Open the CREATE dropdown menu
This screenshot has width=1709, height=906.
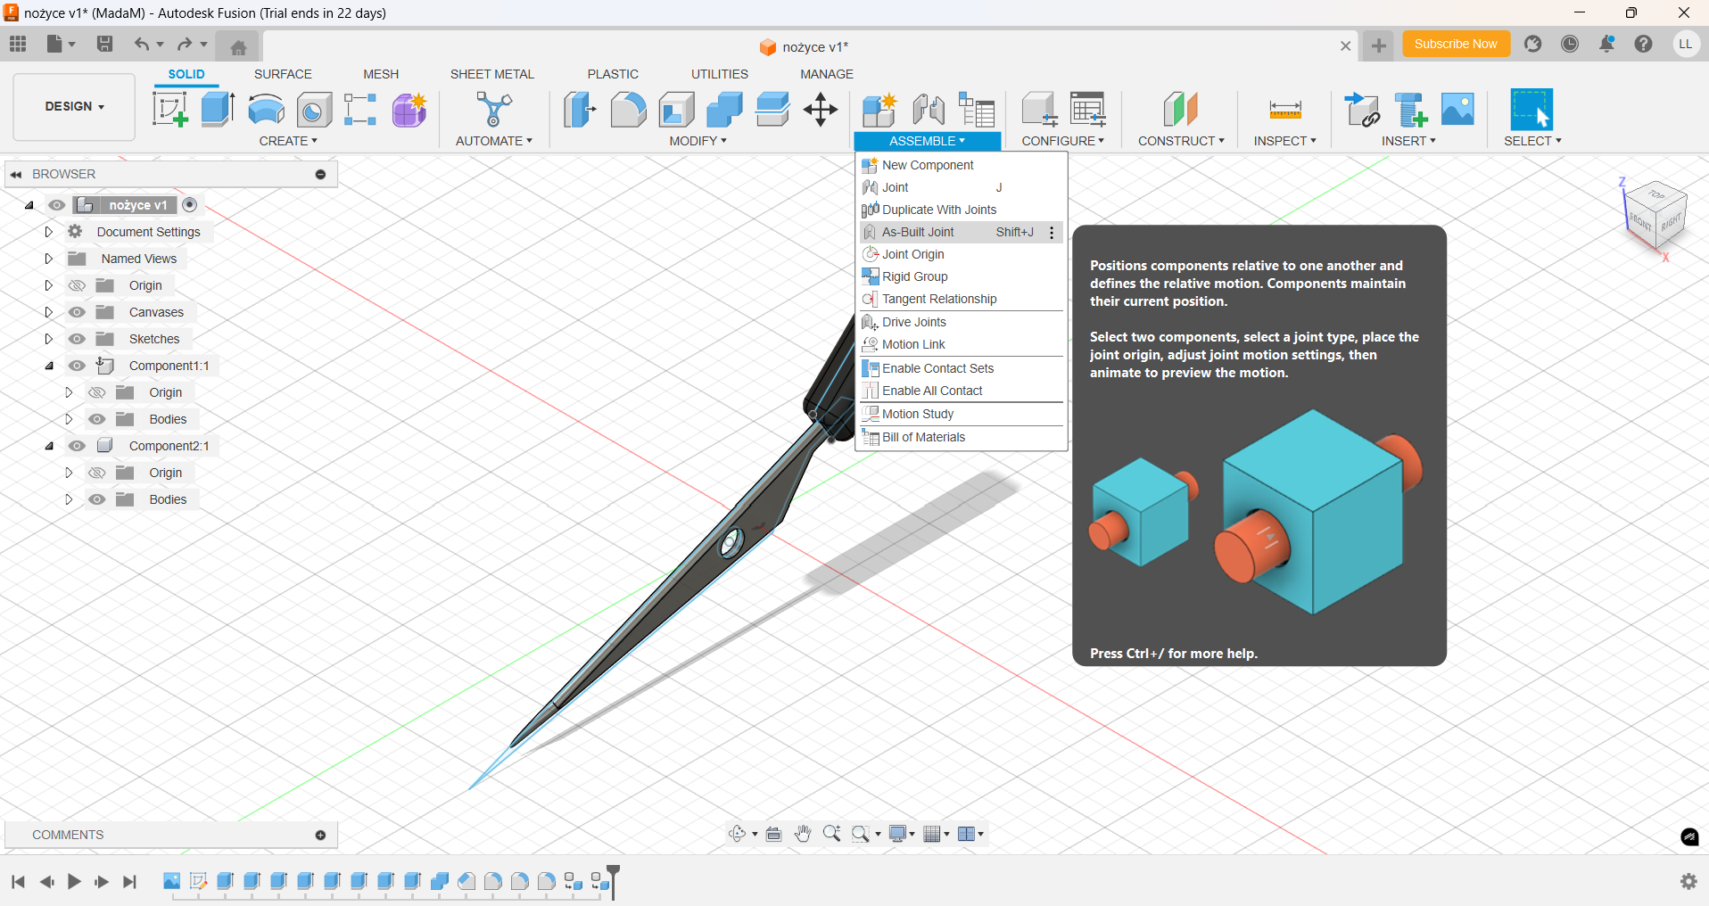288,141
